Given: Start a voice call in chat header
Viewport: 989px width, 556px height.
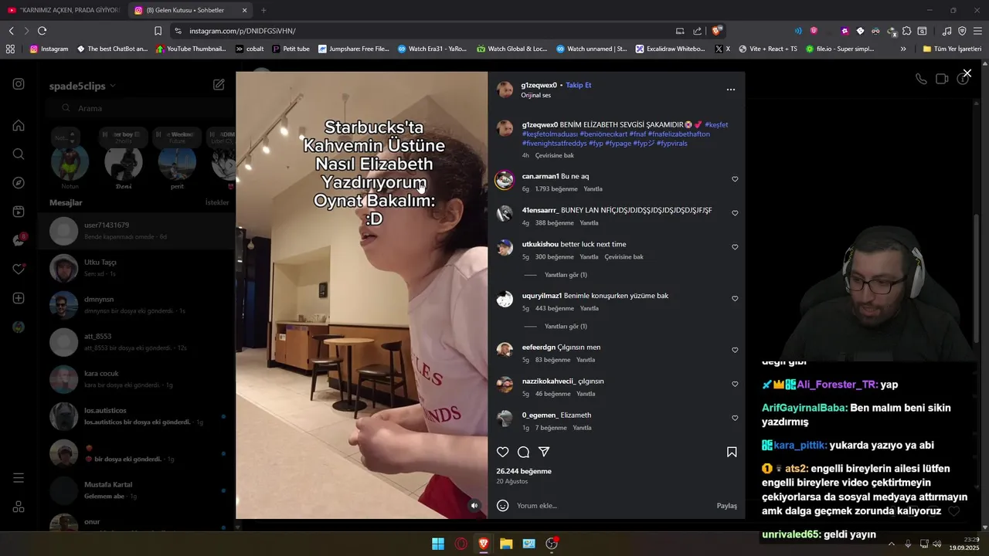Looking at the screenshot, I should coord(921,79).
